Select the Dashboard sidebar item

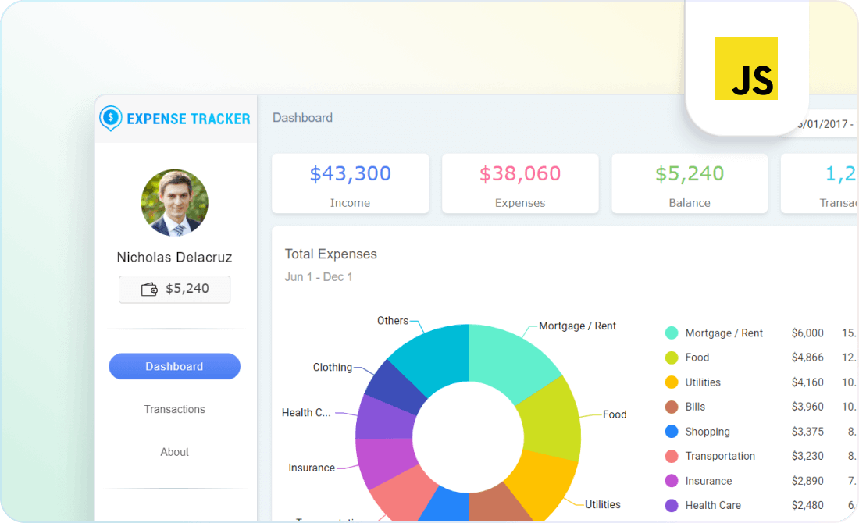coord(174,366)
